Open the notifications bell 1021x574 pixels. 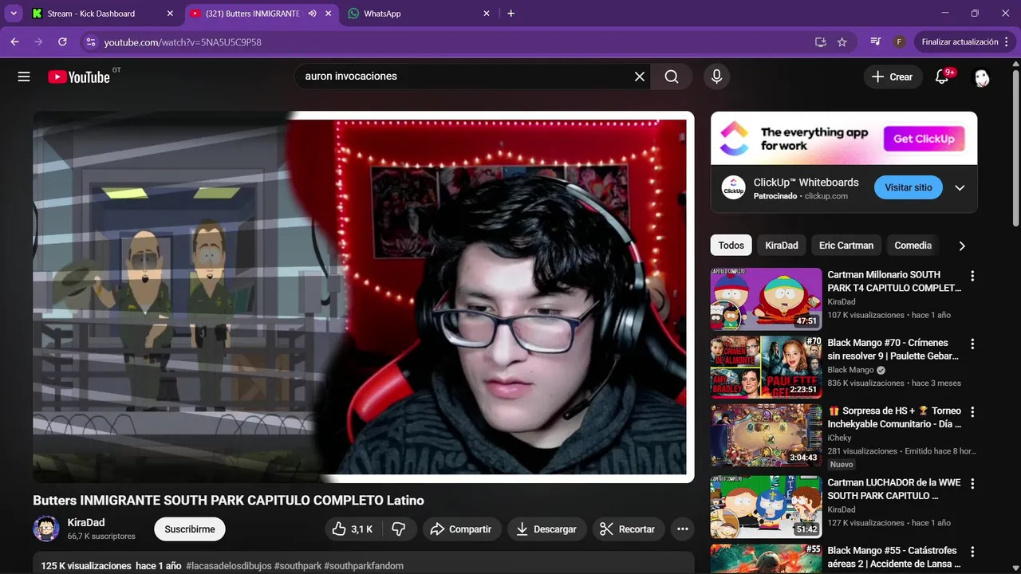coord(942,77)
